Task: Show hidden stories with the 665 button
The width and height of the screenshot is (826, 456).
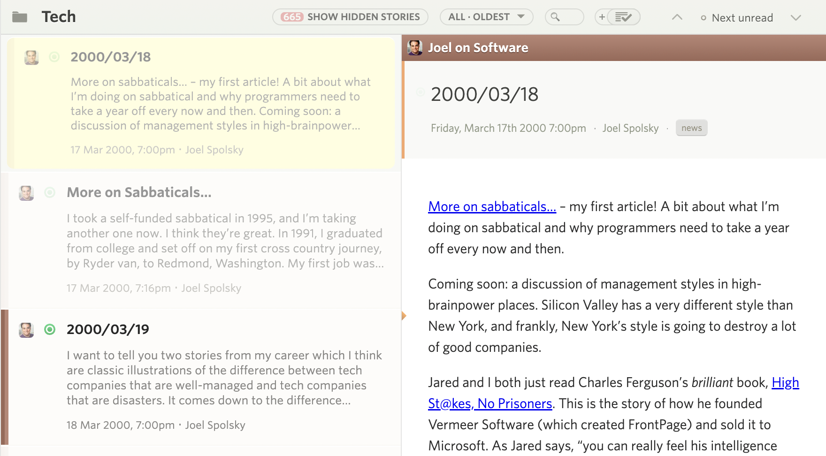Action: (x=350, y=16)
